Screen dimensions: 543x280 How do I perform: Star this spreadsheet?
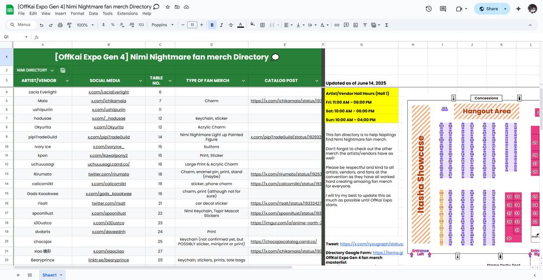click(x=168, y=7)
